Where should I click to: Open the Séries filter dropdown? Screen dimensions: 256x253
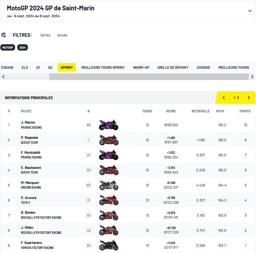[x=45, y=35]
